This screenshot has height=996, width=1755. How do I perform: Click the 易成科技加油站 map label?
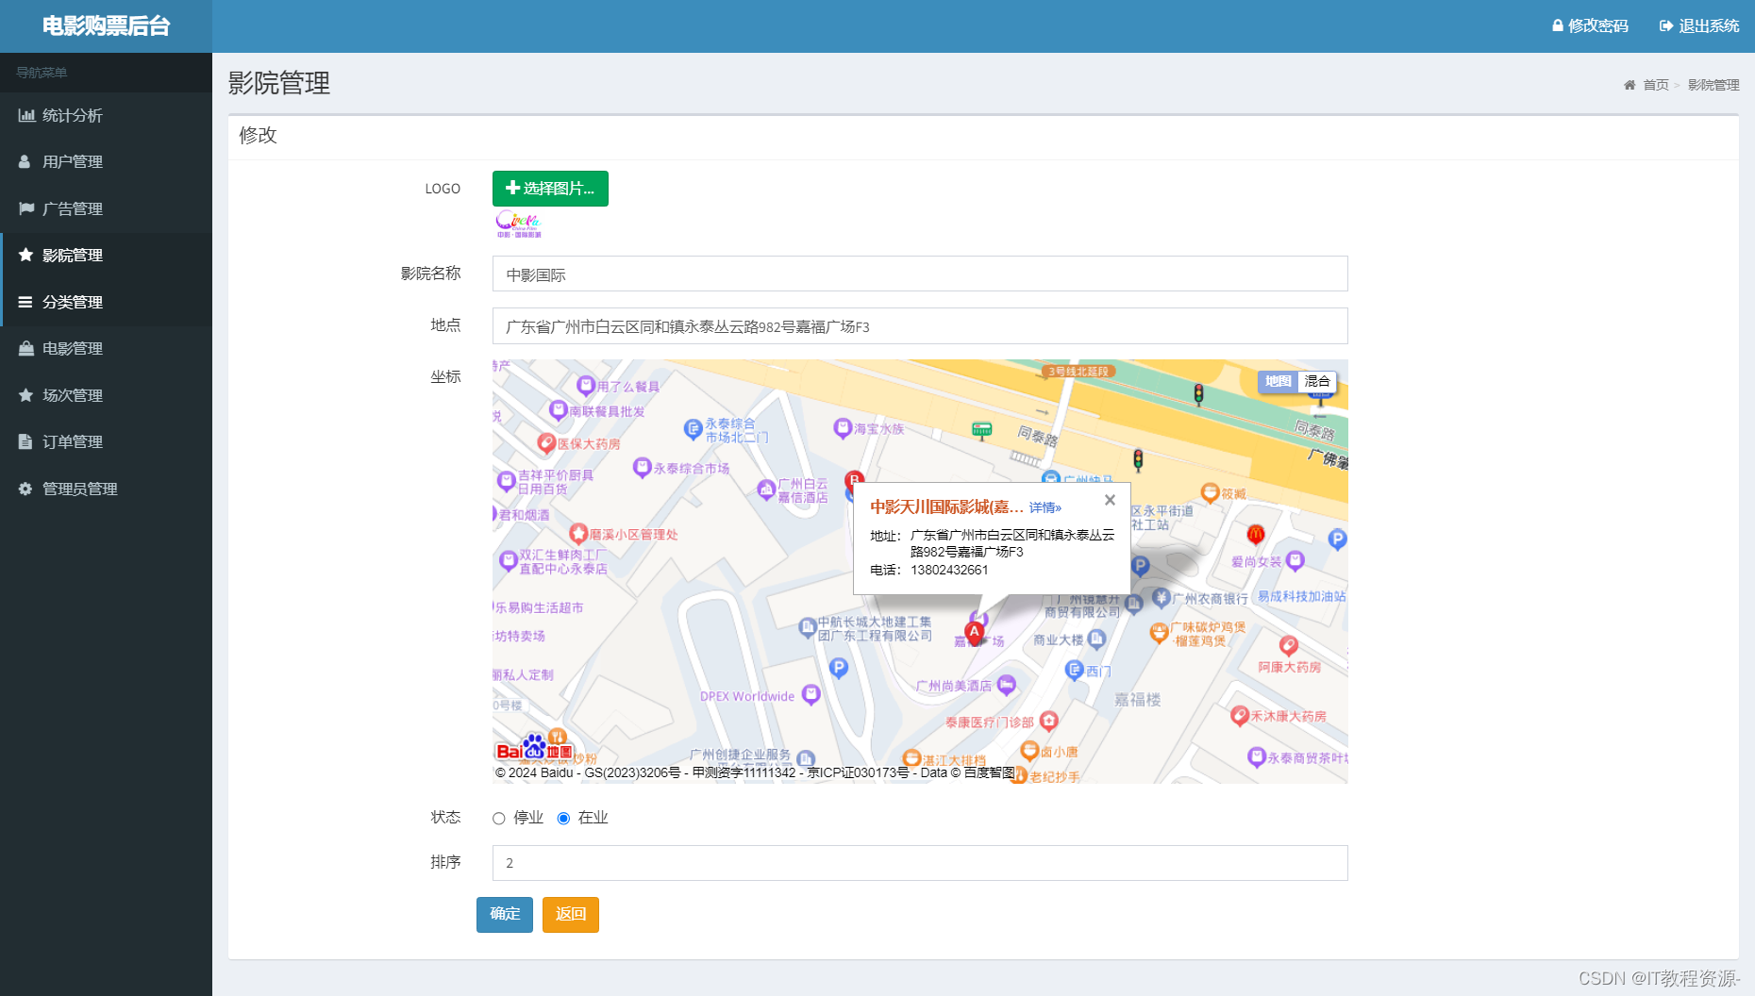[x=1302, y=596]
